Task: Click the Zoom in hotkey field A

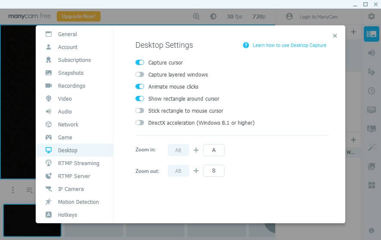Action: [x=214, y=150]
